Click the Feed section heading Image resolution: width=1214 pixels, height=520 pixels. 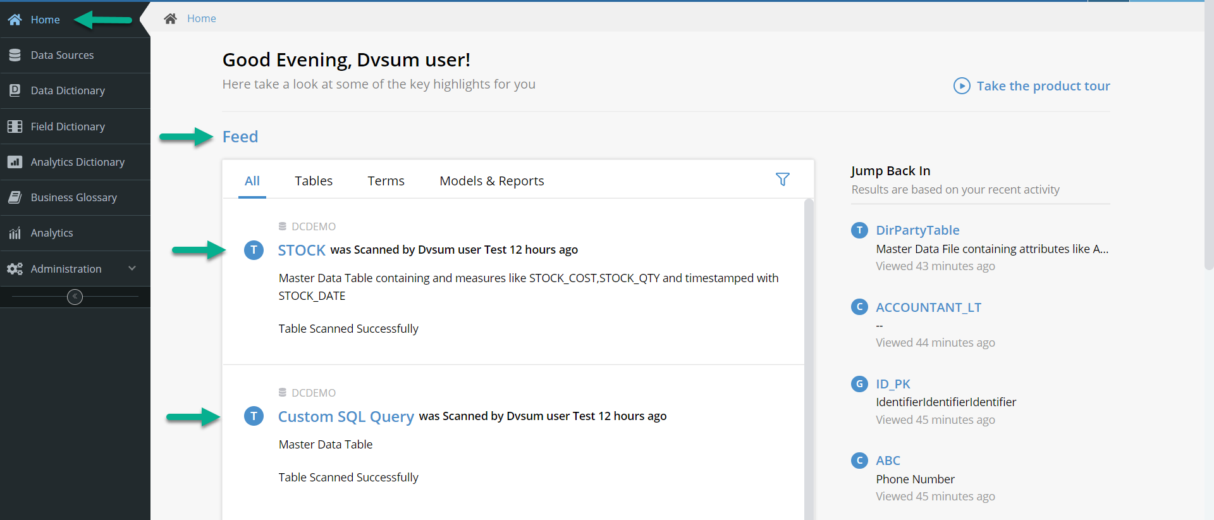pos(240,137)
